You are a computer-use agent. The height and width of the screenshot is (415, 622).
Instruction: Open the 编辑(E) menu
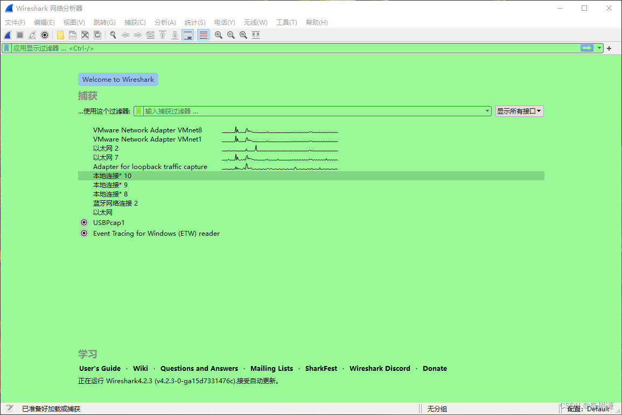coord(44,22)
